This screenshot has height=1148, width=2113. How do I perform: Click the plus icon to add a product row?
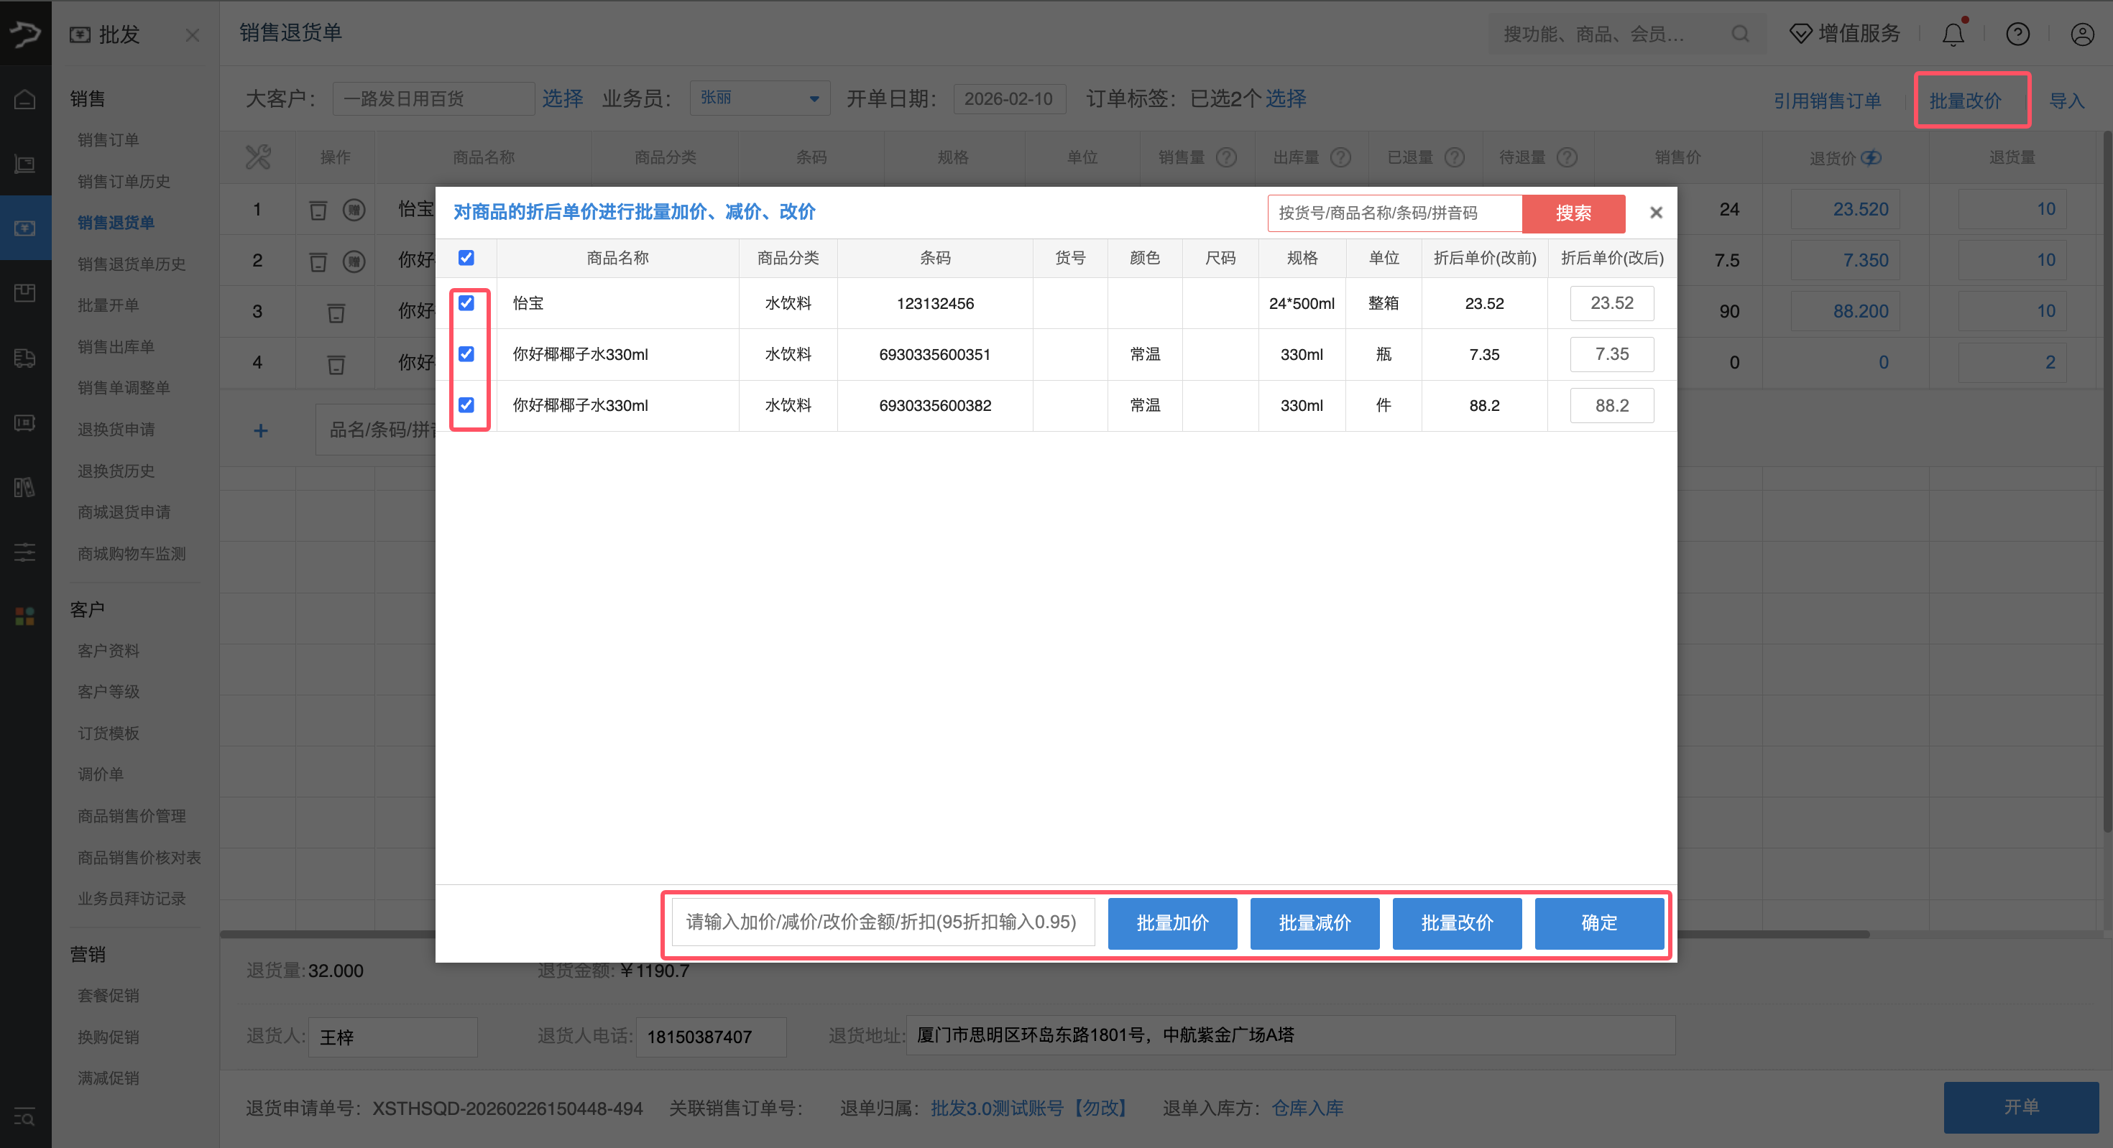(x=261, y=429)
